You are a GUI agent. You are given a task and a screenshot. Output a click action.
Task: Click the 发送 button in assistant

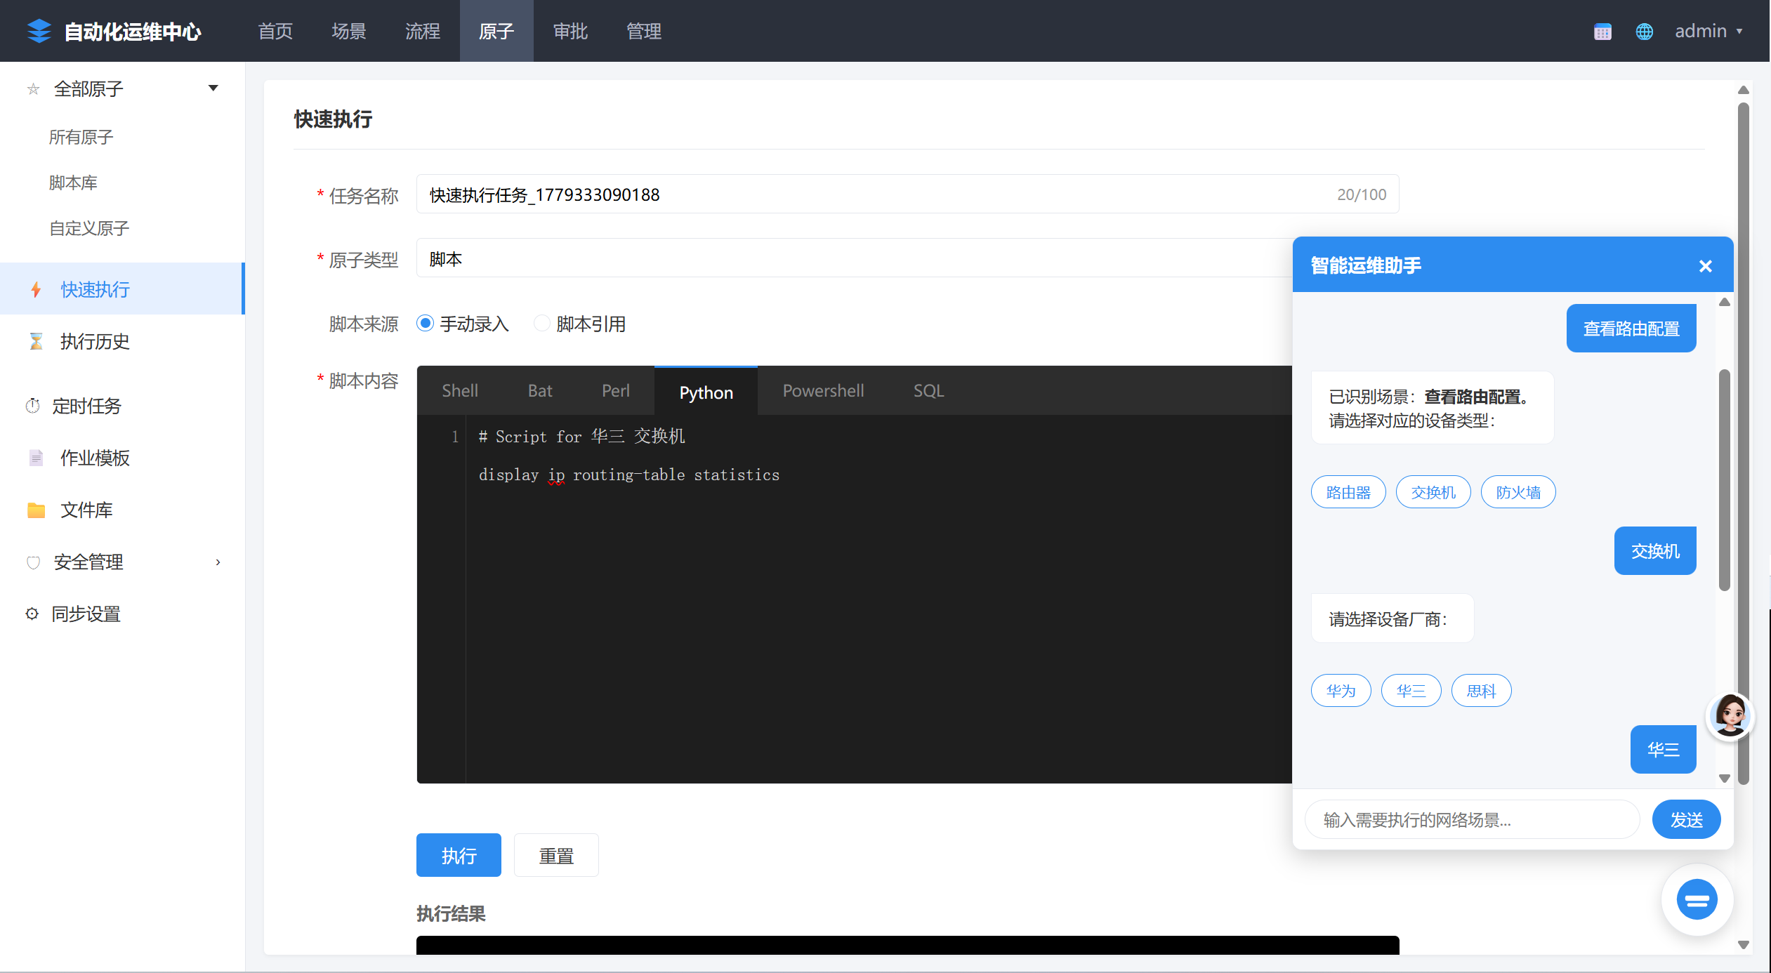click(x=1686, y=819)
